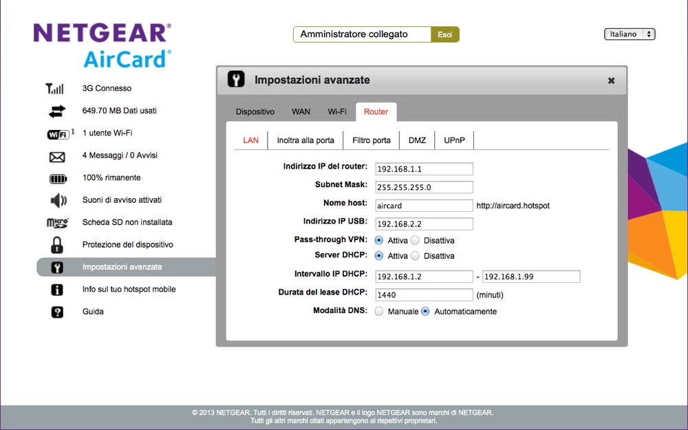688x430 pixels.
Task: Select the Router tab
Action: coord(376,112)
